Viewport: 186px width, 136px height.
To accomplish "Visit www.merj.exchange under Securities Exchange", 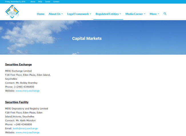I will tap(28, 91).
